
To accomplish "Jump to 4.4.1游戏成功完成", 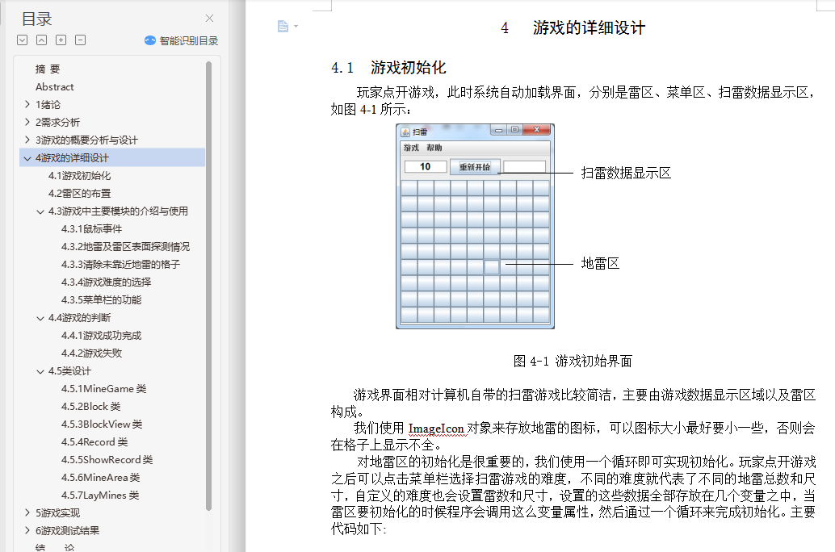I will click(101, 336).
